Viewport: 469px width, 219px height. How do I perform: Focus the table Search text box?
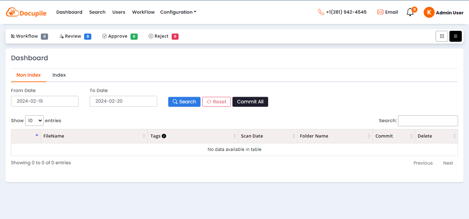pyautogui.click(x=428, y=121)
